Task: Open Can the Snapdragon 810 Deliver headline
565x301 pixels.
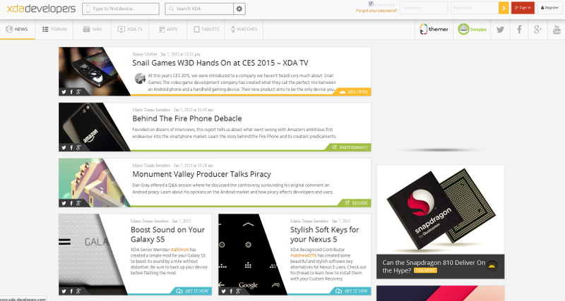Action: [x=434, y=266]
